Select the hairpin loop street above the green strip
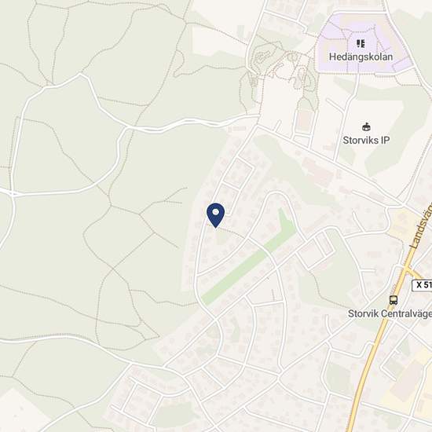Viewport: 432px width, 432px height. (277, 210)
